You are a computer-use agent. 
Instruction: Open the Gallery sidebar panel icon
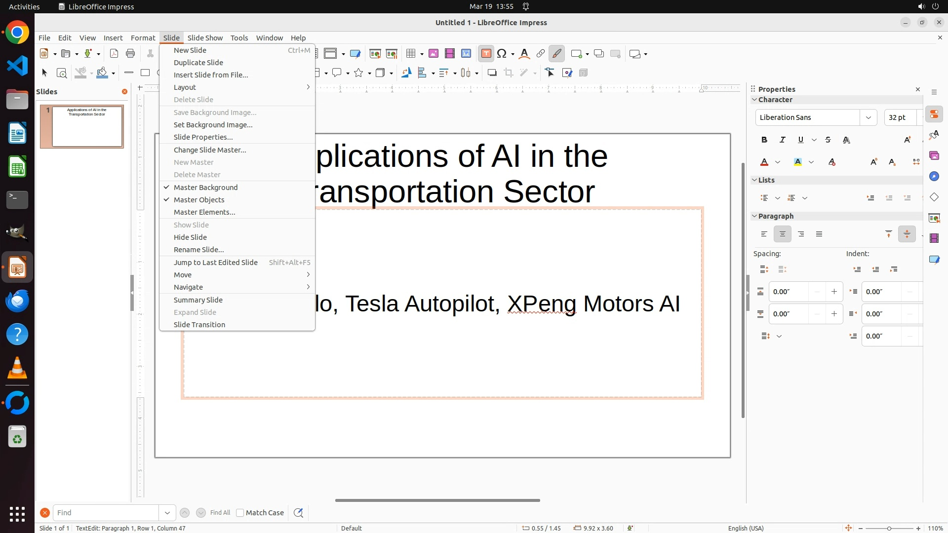[934, 156]
